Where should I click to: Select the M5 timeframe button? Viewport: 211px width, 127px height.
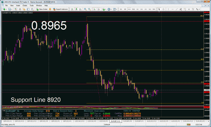[x=125, y=9]
